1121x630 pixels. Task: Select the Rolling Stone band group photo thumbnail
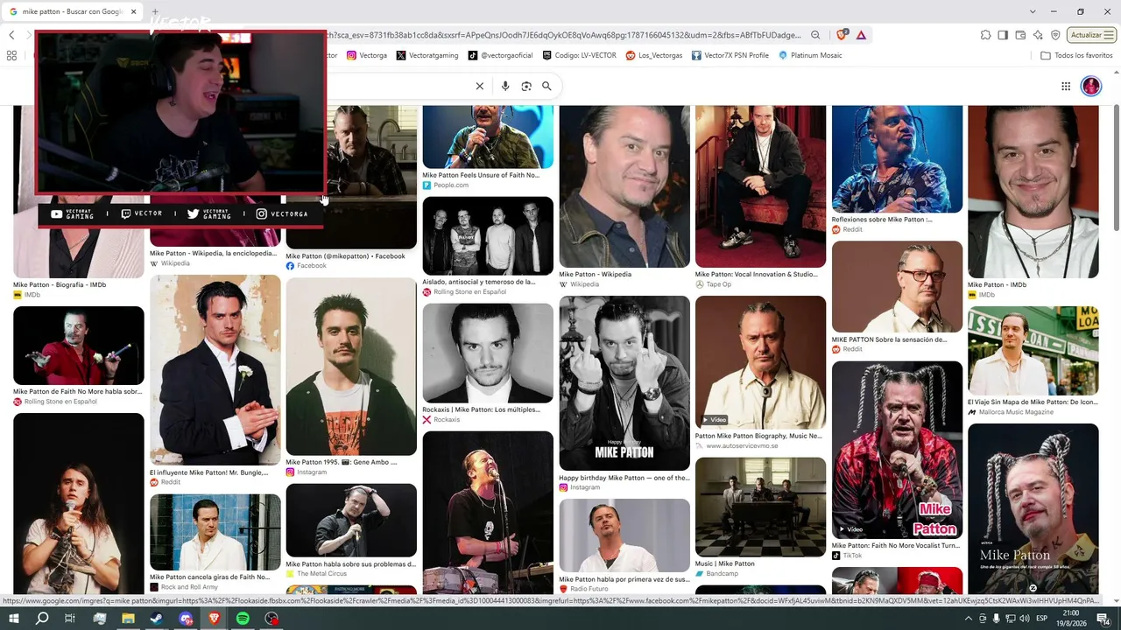click(x=488, y=235)
